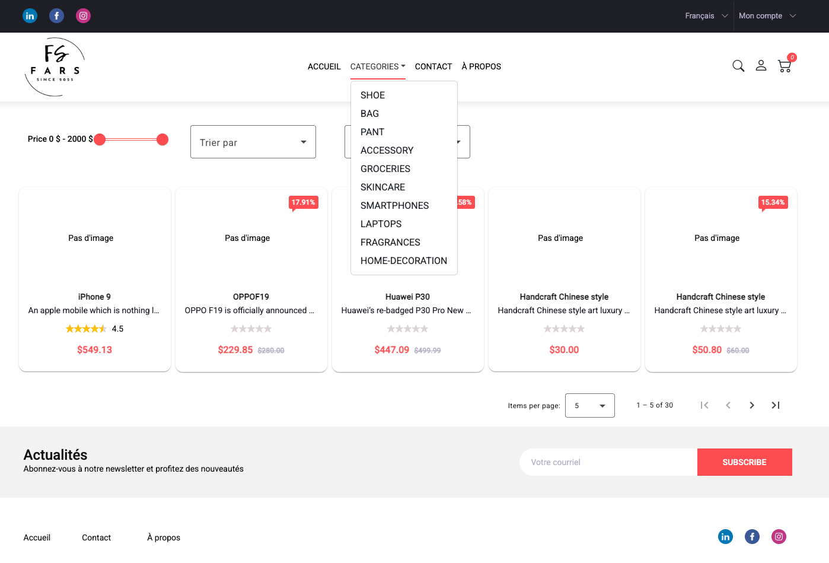
Task: Open the Mon compte dropdown
Action: (767, 16)
